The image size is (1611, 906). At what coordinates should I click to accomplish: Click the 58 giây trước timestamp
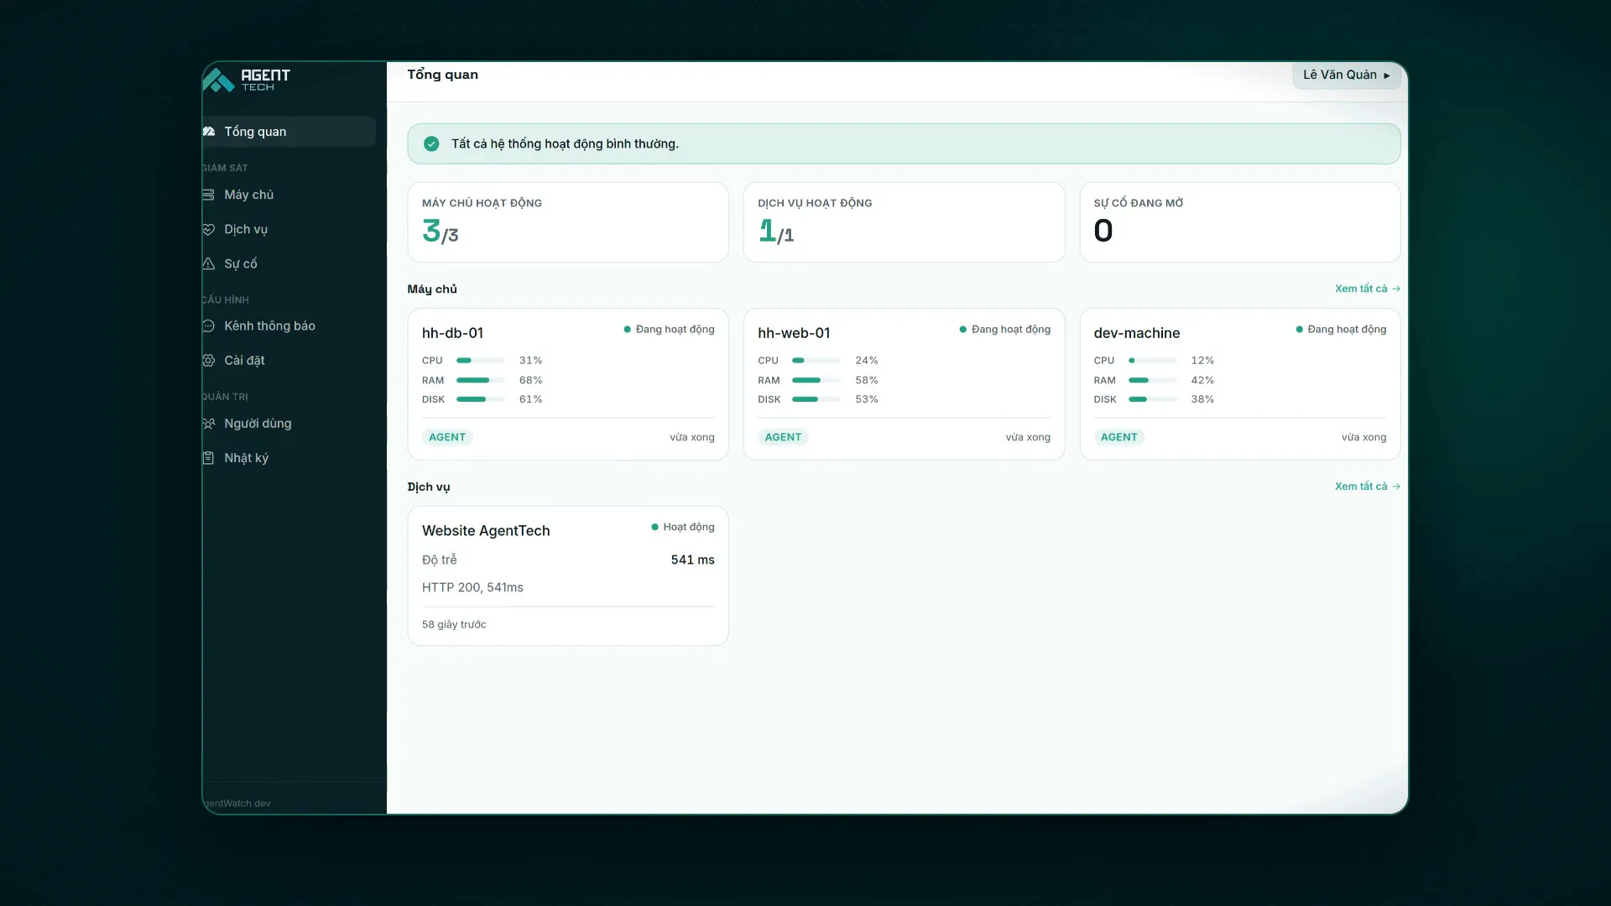454,624
